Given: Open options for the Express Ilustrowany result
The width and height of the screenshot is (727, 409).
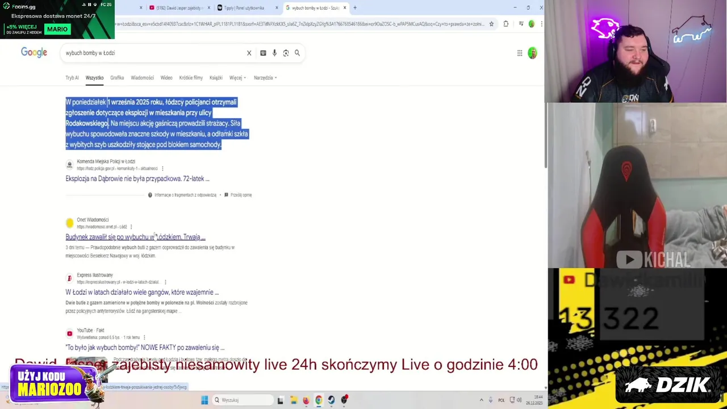Looking at the screenshot, I should [x=165, y=282].
